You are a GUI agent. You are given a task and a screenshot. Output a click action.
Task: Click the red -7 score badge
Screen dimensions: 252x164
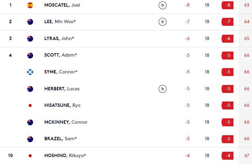click(x=227, y=22)
